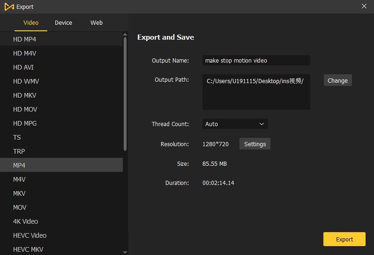Switch to the Web tab

point(97,23)
